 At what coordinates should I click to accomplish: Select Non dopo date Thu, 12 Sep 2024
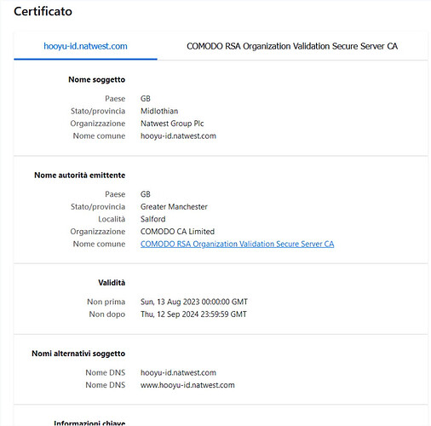pyautogui.click(x=193, y=314)
